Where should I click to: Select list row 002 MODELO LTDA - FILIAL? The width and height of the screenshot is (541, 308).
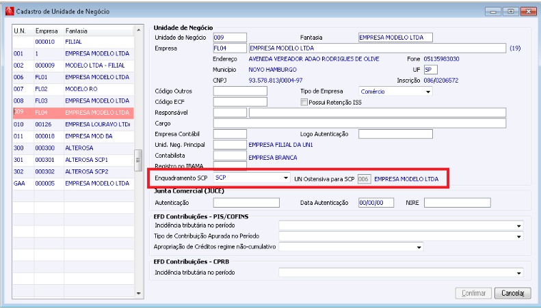click(73, 66)
